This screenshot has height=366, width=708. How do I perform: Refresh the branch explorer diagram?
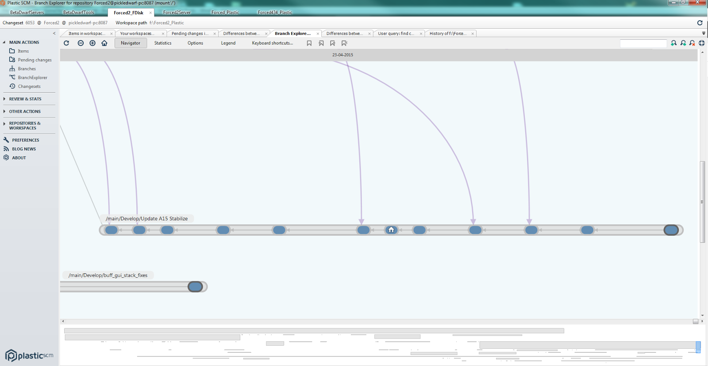click(66, 43)
